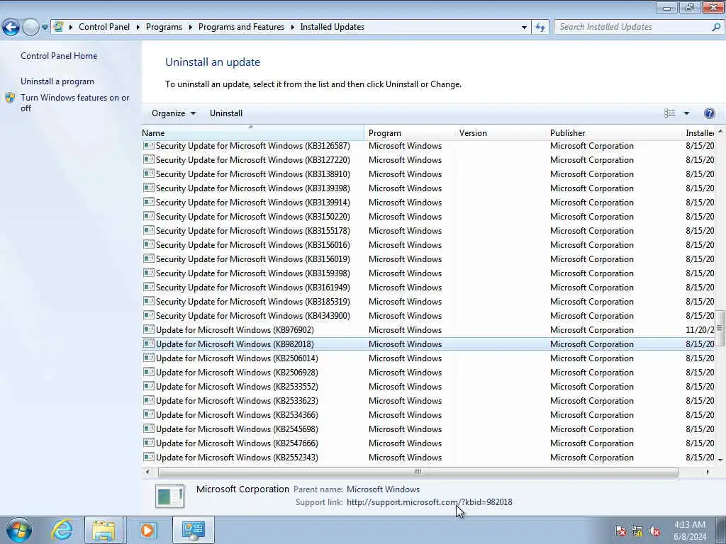Image resolution: width=726 pixels, height=544 pixels.
Task: Click the details pane update thumbnail
Action: [170, 496]
